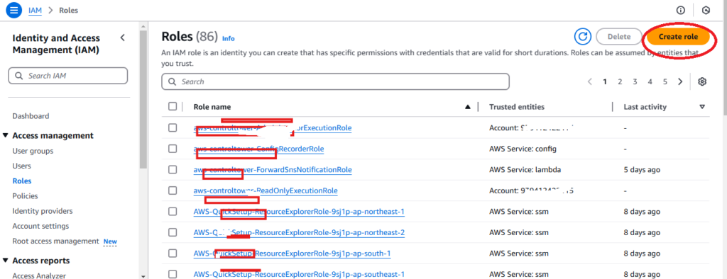
Task: Open table preferences gear icon
Action: 702,81
